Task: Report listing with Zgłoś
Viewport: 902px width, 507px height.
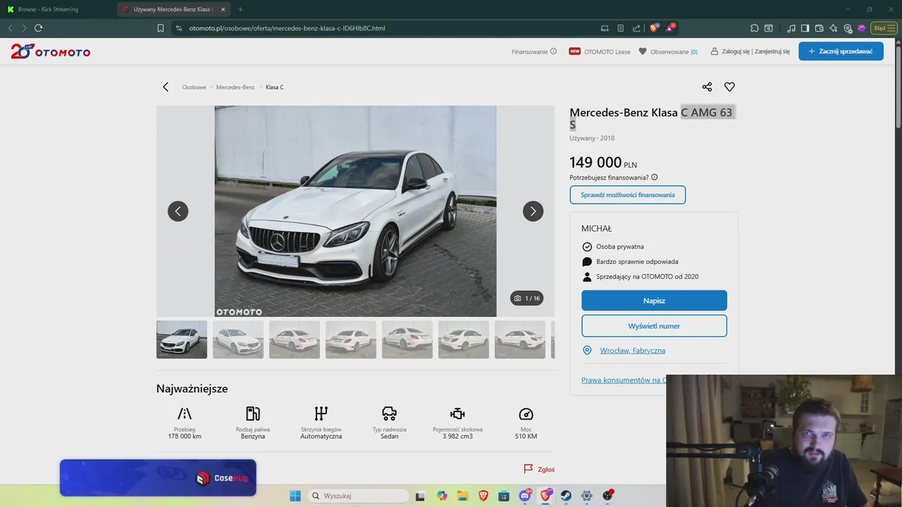Action: [x=539, y=469]
